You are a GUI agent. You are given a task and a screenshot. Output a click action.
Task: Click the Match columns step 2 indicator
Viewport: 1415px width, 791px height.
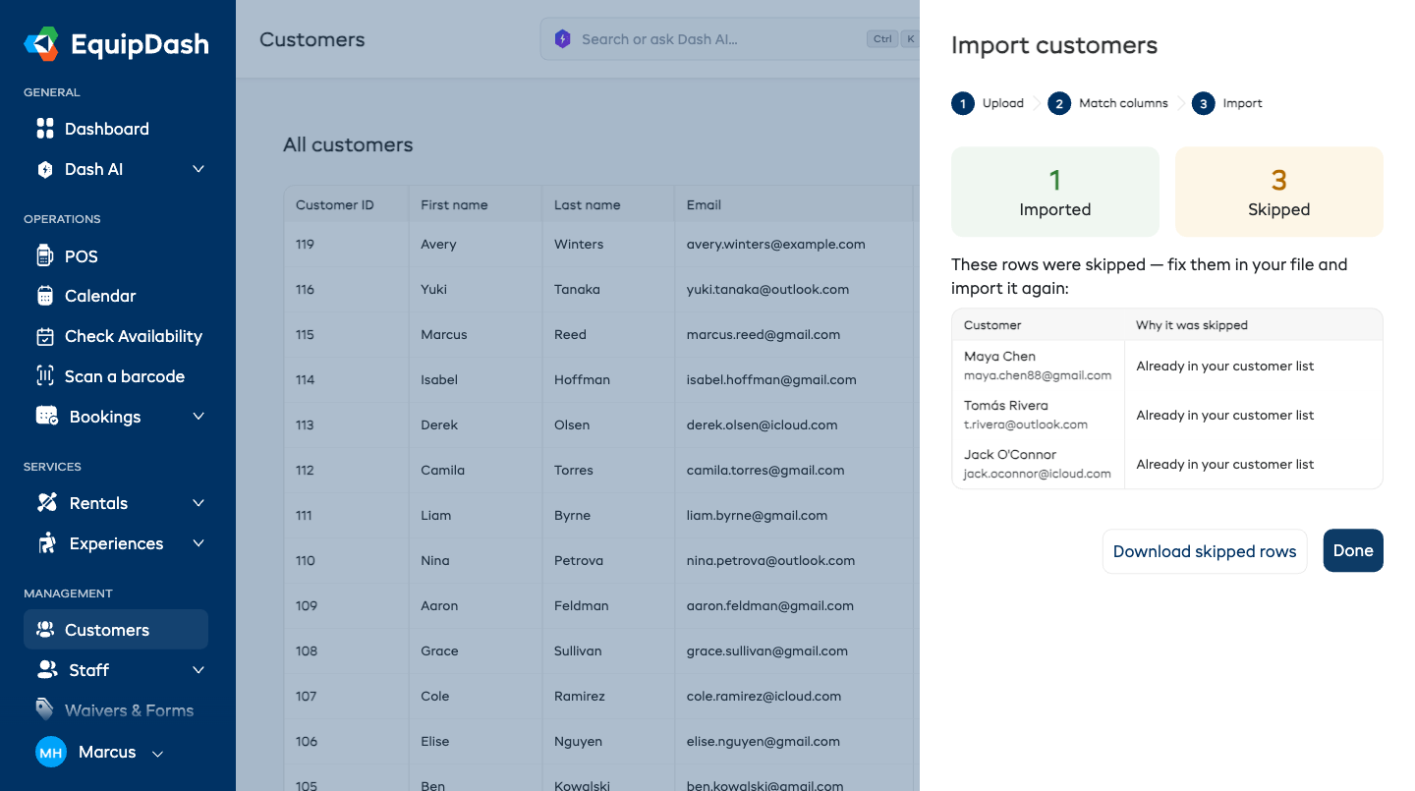tap(1107, 103)
